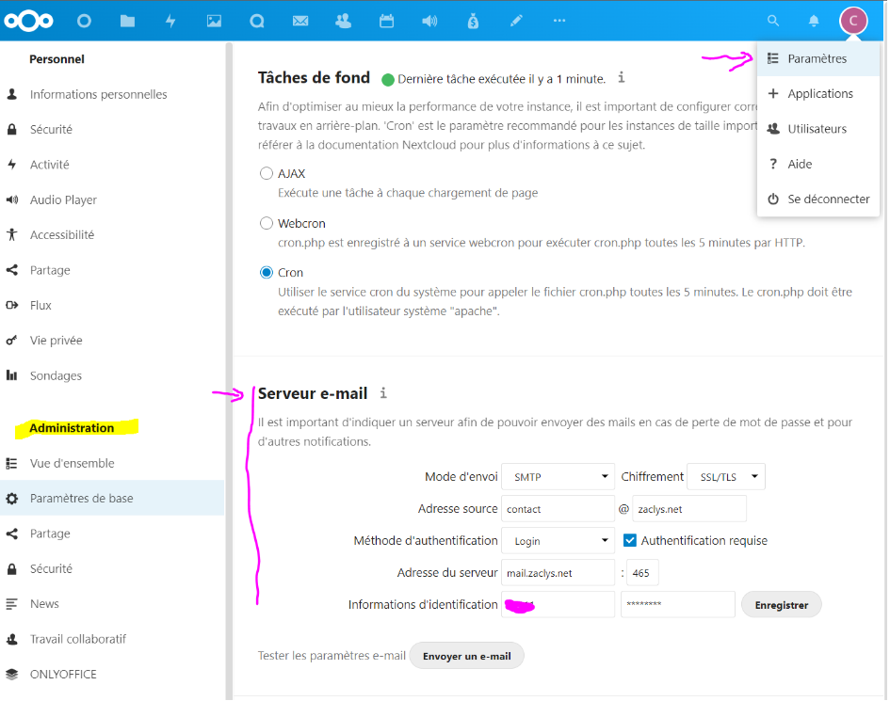Viewport: 890px width, 701px height.
Task: Click the search magnifier icon
Action: click(x=773, y=21)
